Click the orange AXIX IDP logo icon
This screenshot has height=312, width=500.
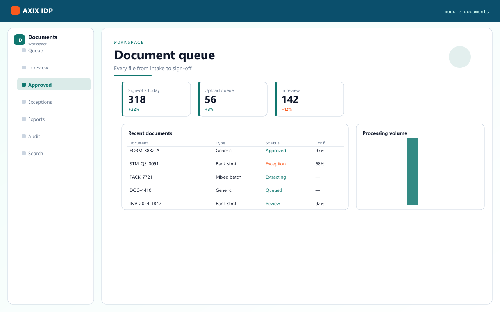[15, 11]
